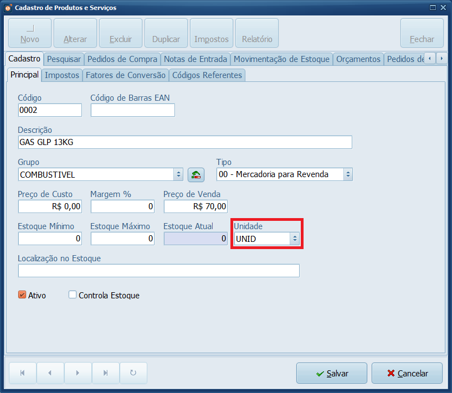Click the refresh record icon
This screenshot has width=452, height=393.
coord(133,373)
